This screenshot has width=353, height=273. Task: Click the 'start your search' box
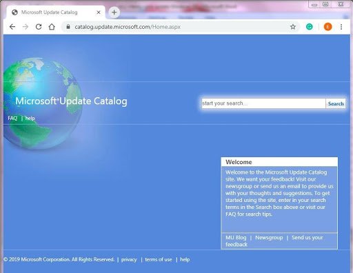pos(263,103)
